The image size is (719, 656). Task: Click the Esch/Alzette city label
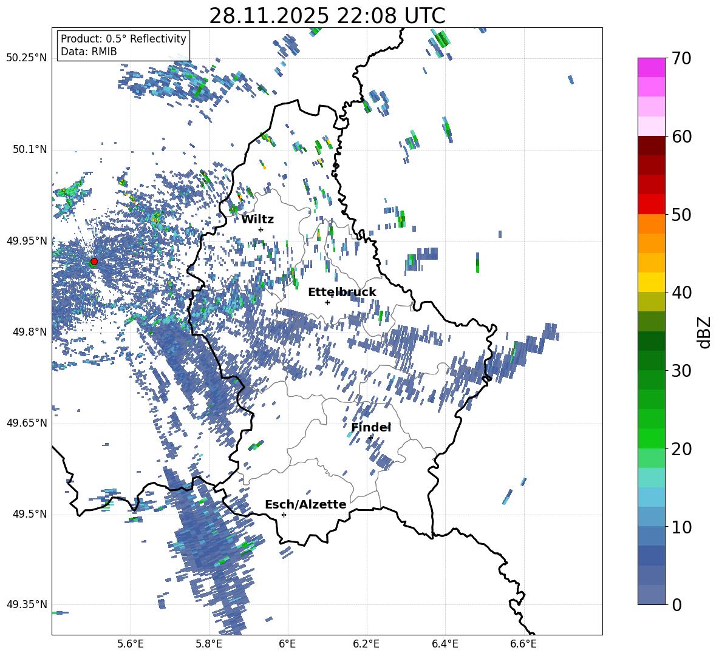(306, 505)
